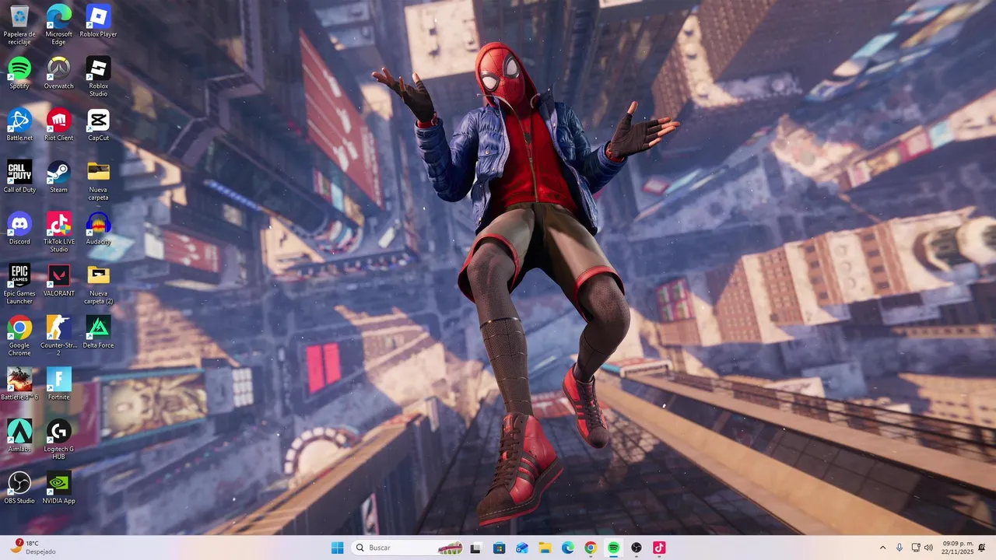Switch to Chrome in the taskbar
The width and height of the screenshot is (996, 560).
click(591, 548)
